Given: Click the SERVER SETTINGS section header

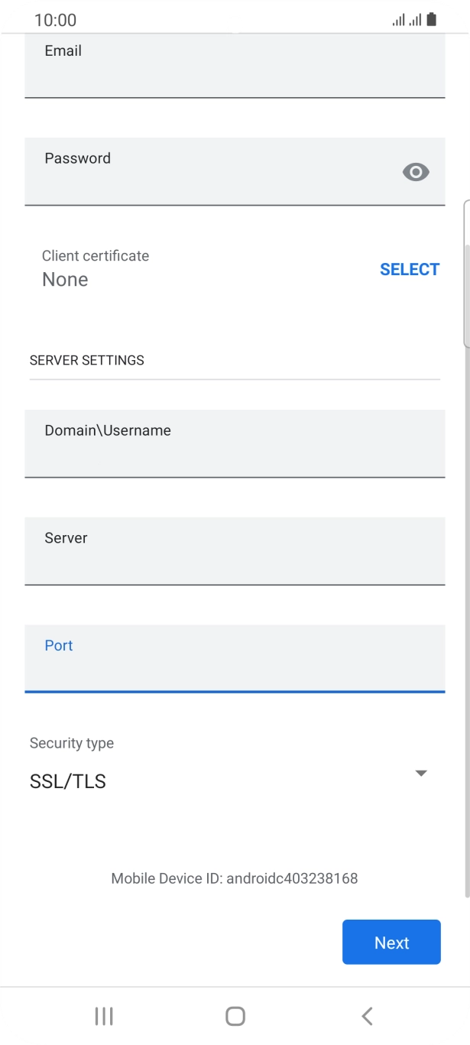Looking at the screenshot, I should tap(86, 360).
